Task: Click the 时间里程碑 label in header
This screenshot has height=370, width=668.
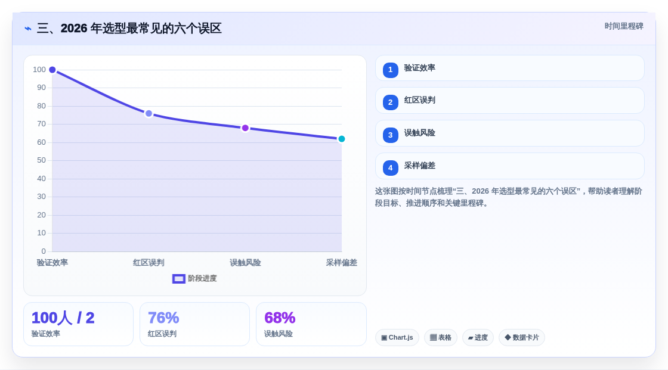Action: 624,26
